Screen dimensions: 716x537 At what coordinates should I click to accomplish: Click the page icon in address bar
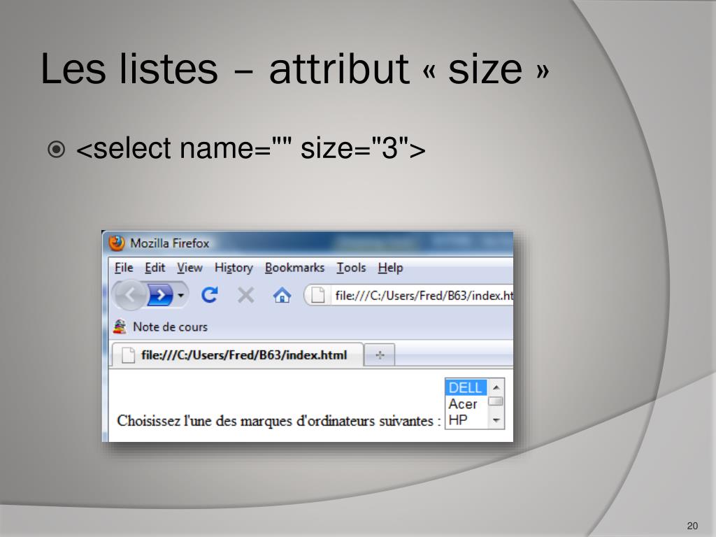click(x=318, y=296)
